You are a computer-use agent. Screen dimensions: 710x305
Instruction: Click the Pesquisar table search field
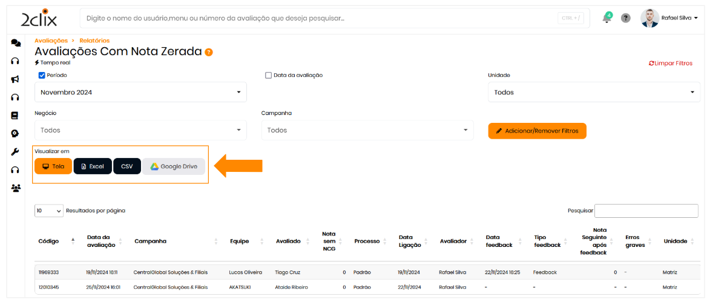[x=646, y=211]
